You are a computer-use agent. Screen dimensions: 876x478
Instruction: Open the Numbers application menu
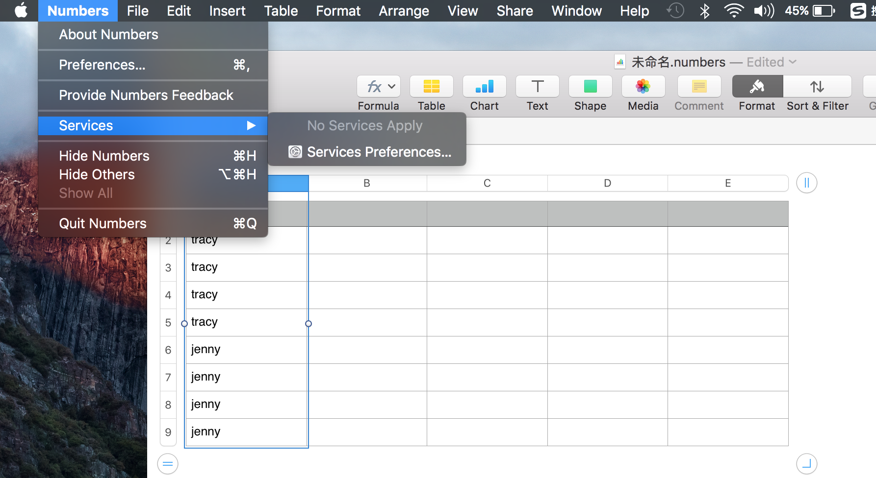(78, 10)
